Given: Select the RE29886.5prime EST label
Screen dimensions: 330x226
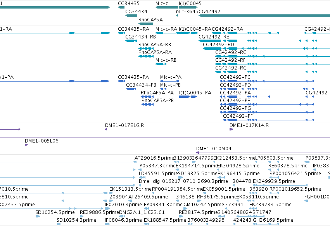Looking at the screenshot, I should click(x=100, y=212).
